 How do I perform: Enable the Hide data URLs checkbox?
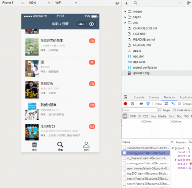click(174, 110)
